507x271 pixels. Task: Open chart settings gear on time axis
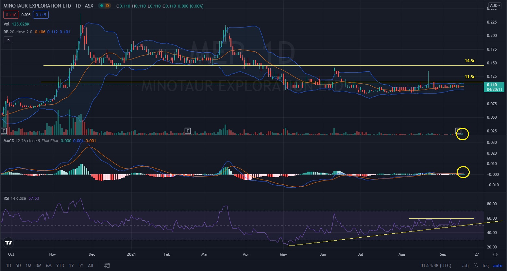point(495,255)
